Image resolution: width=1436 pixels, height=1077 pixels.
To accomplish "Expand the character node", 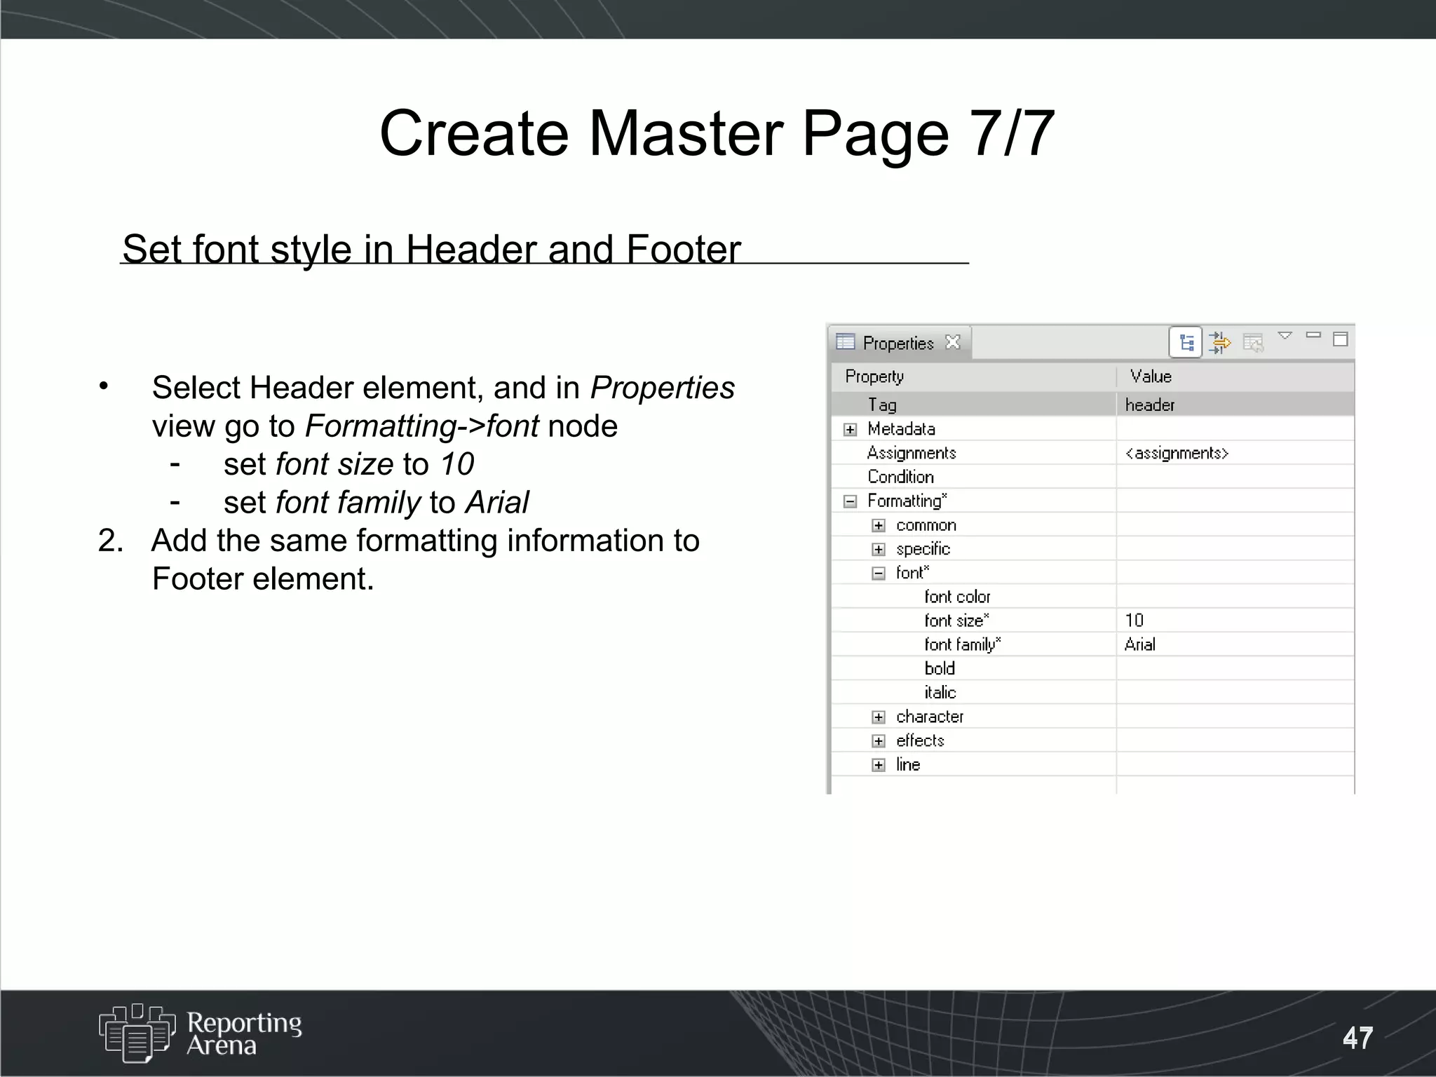I will [x=879, y=717].
